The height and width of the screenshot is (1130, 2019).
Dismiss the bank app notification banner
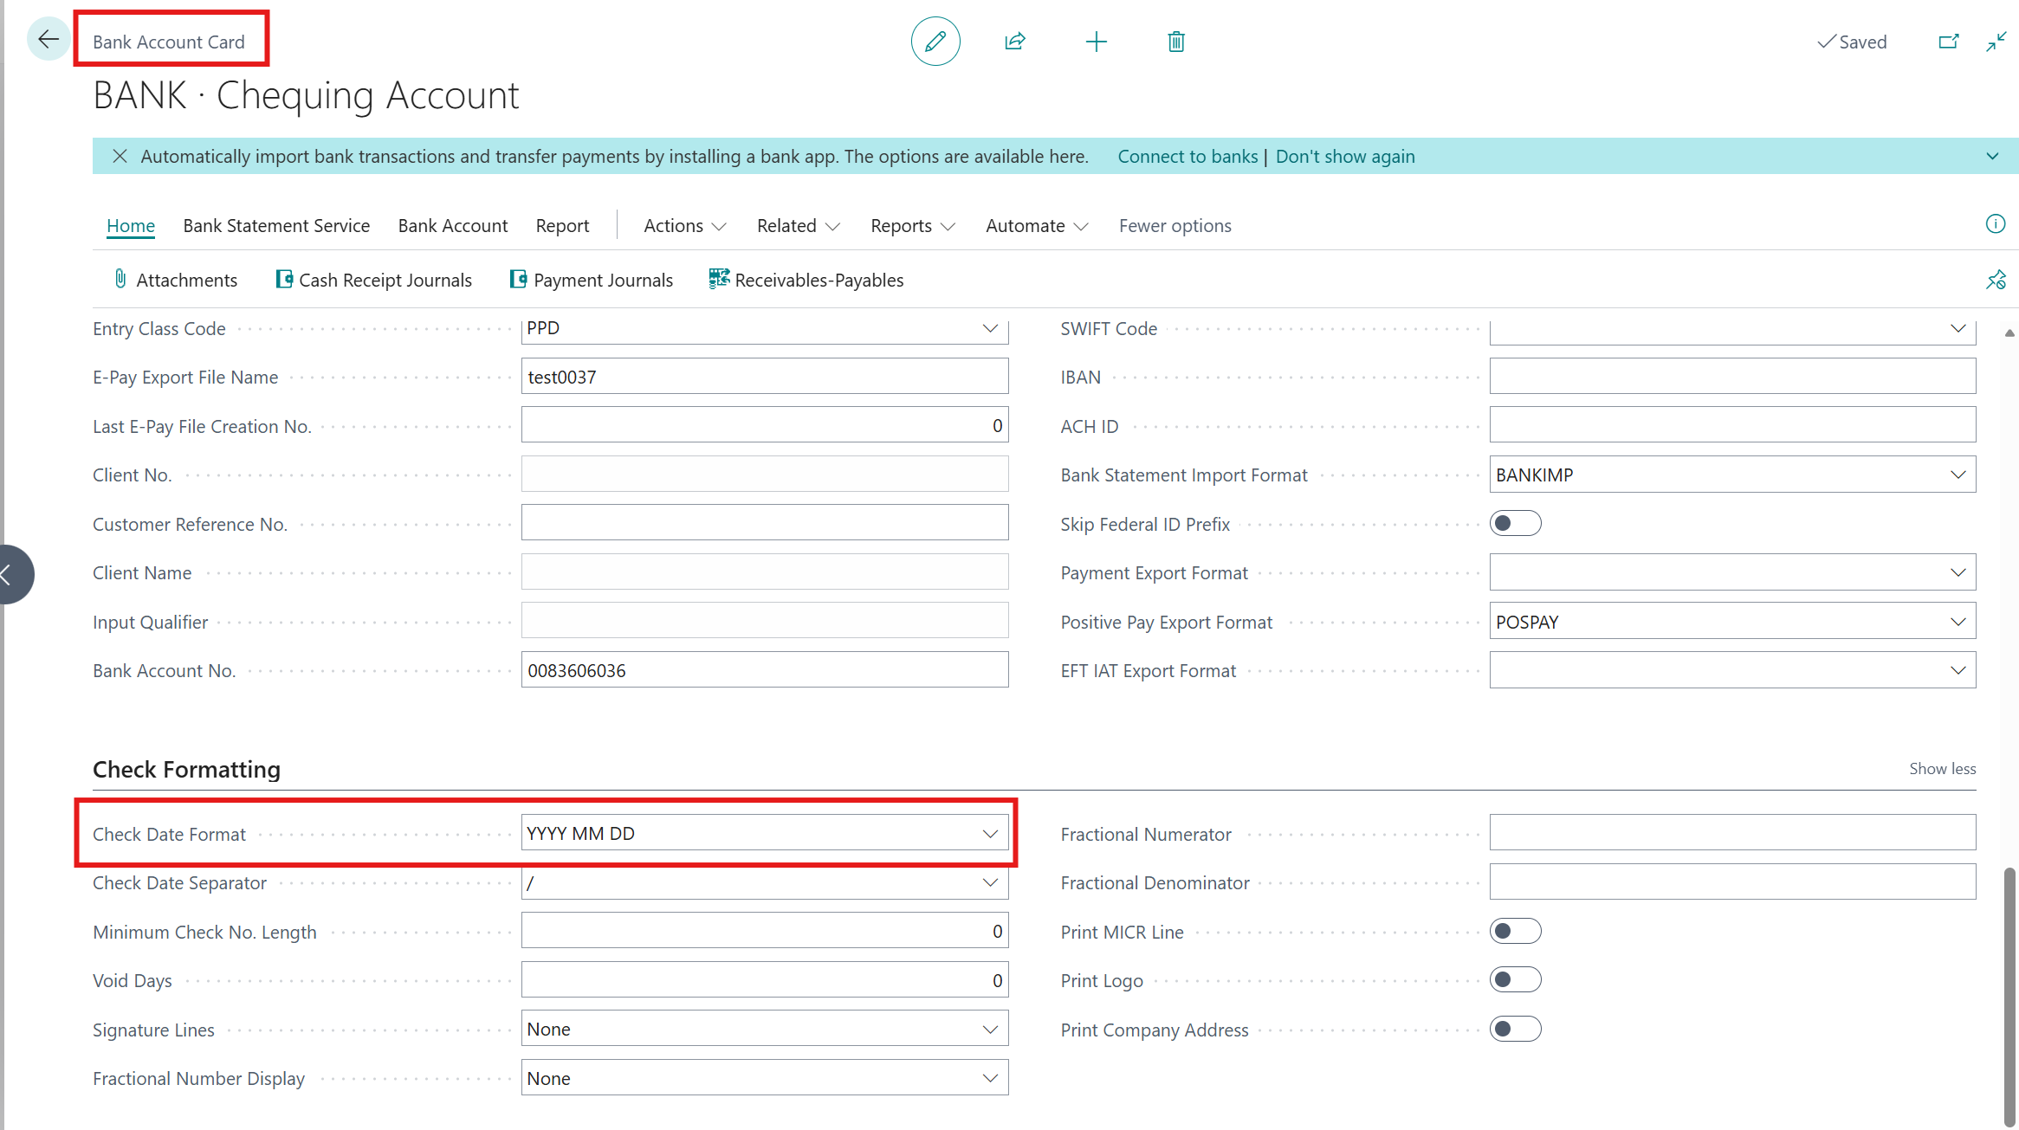click(x=120, y=156)
